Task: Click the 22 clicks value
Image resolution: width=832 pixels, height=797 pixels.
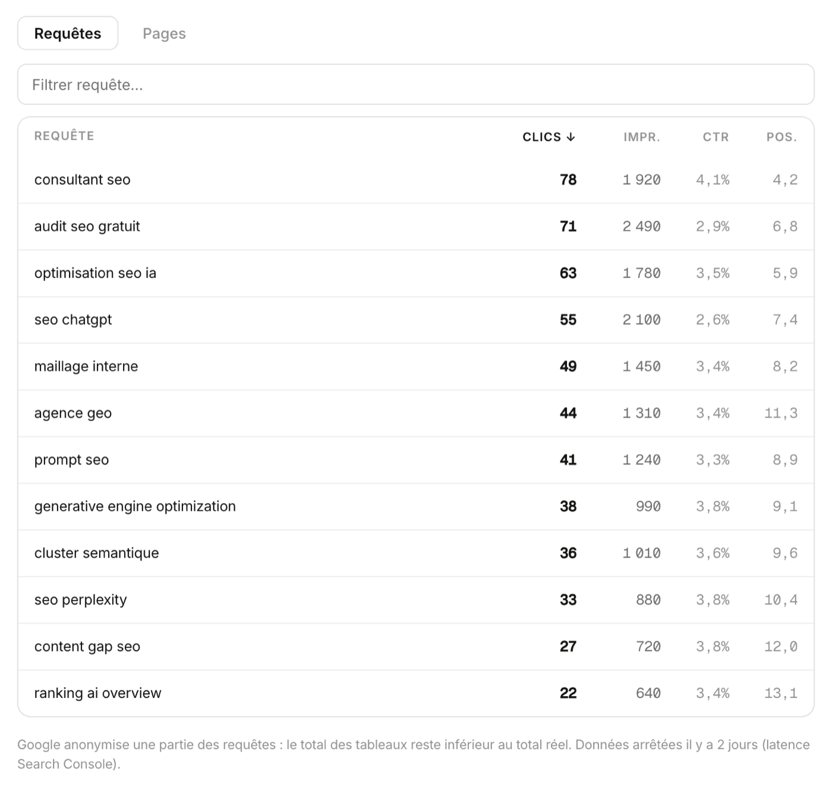Action: (568, 694)
